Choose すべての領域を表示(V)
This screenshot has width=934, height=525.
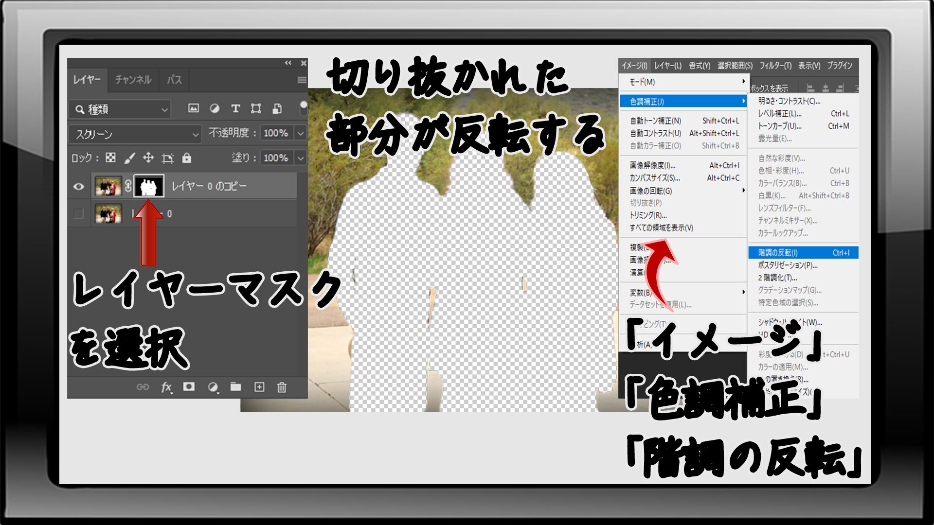coord(684,228)
